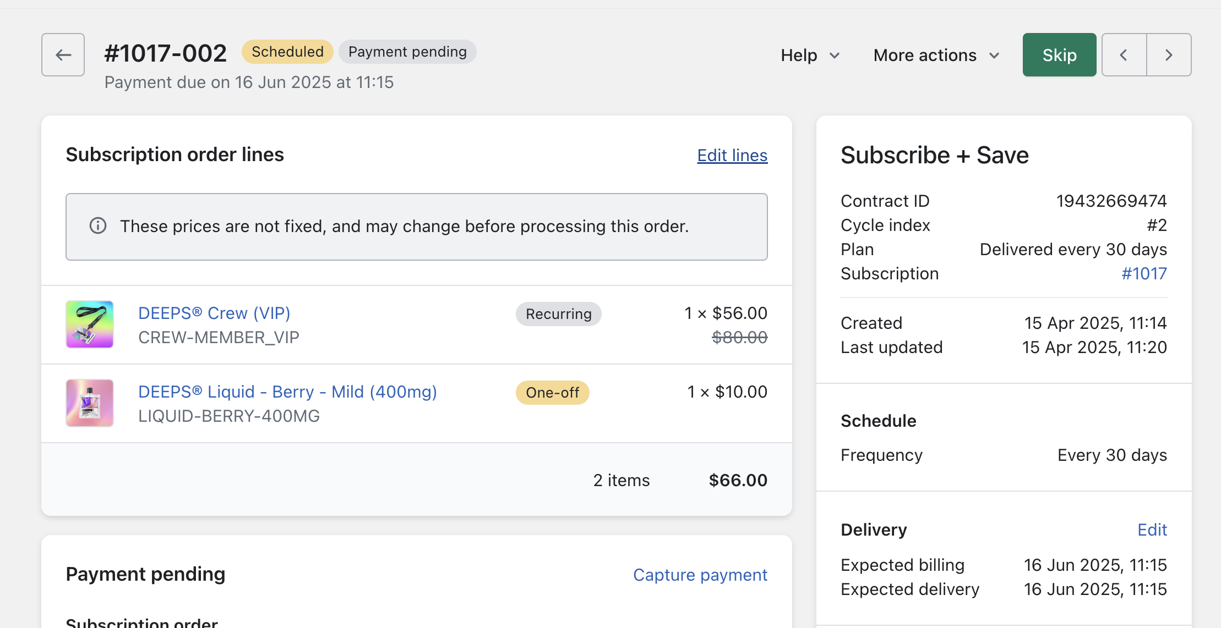Viewport: 1221px width, 628px height.
Task: Click the Liquid Berry product thumbnail
Action: pyautogui.click(x=90, y=403)
